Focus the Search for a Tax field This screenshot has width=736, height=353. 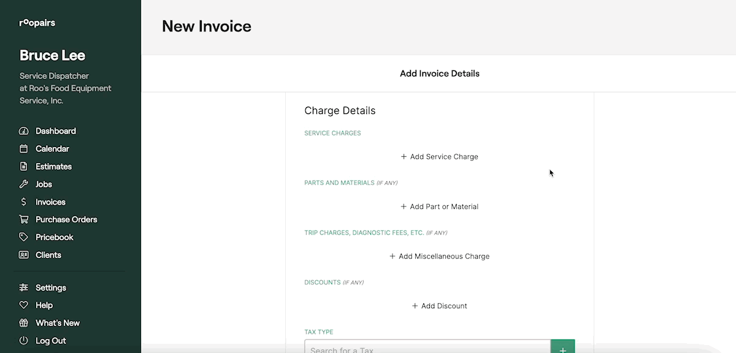427,348
